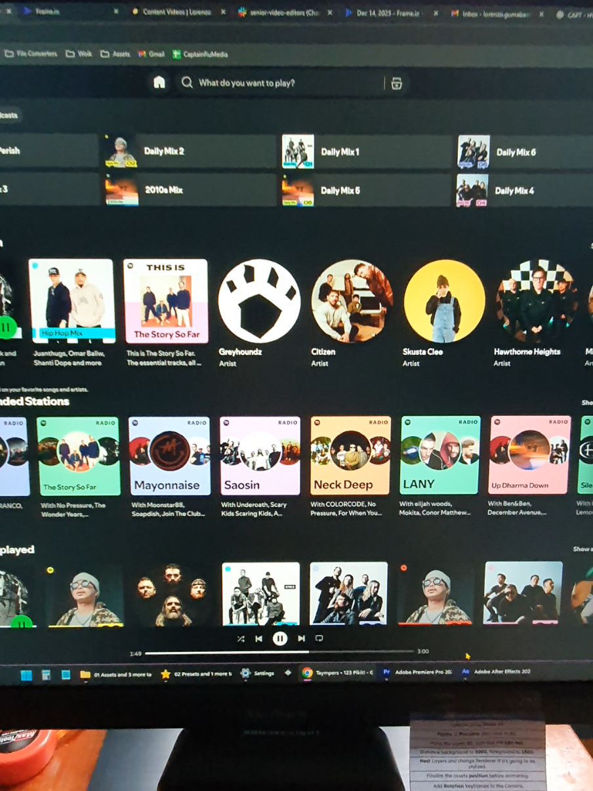Viewport: 593px width, 791px height.
Task: Switch to Content Videos browser tab
Action: [x=176, y=12]
